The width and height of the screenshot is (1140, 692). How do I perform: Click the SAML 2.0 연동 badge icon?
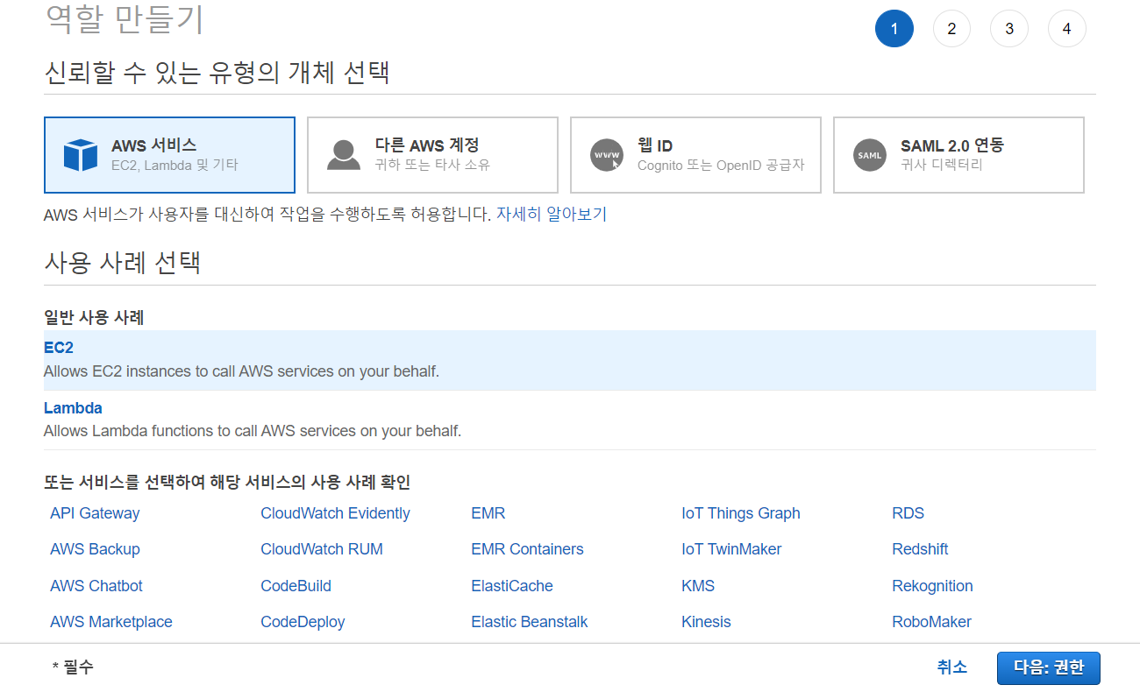pos(870,155)
